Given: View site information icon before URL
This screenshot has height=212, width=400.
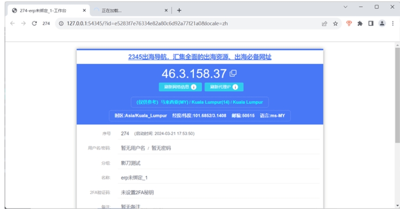Looking at the screenshot, I should tap(61, 23).
